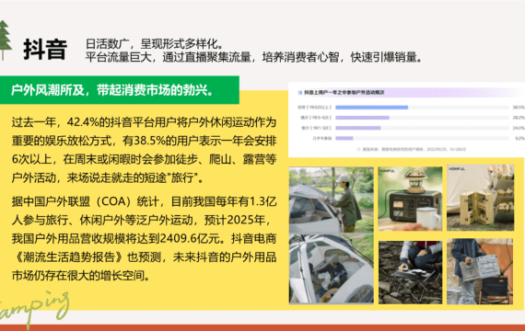Image resolution: width=525 pixels, height=331 pixels.
Task: Open the photo of wooden folding storage shelf
Action: [480, 198]
